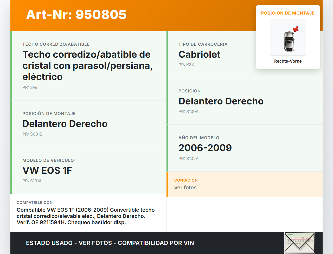Select the PR: S100A code
This screenshot has height=254, width=333.
[188, 111]
